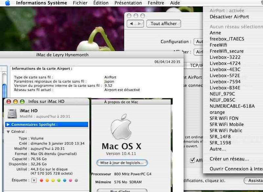Apply the pink-purple label color

point(70,180)
